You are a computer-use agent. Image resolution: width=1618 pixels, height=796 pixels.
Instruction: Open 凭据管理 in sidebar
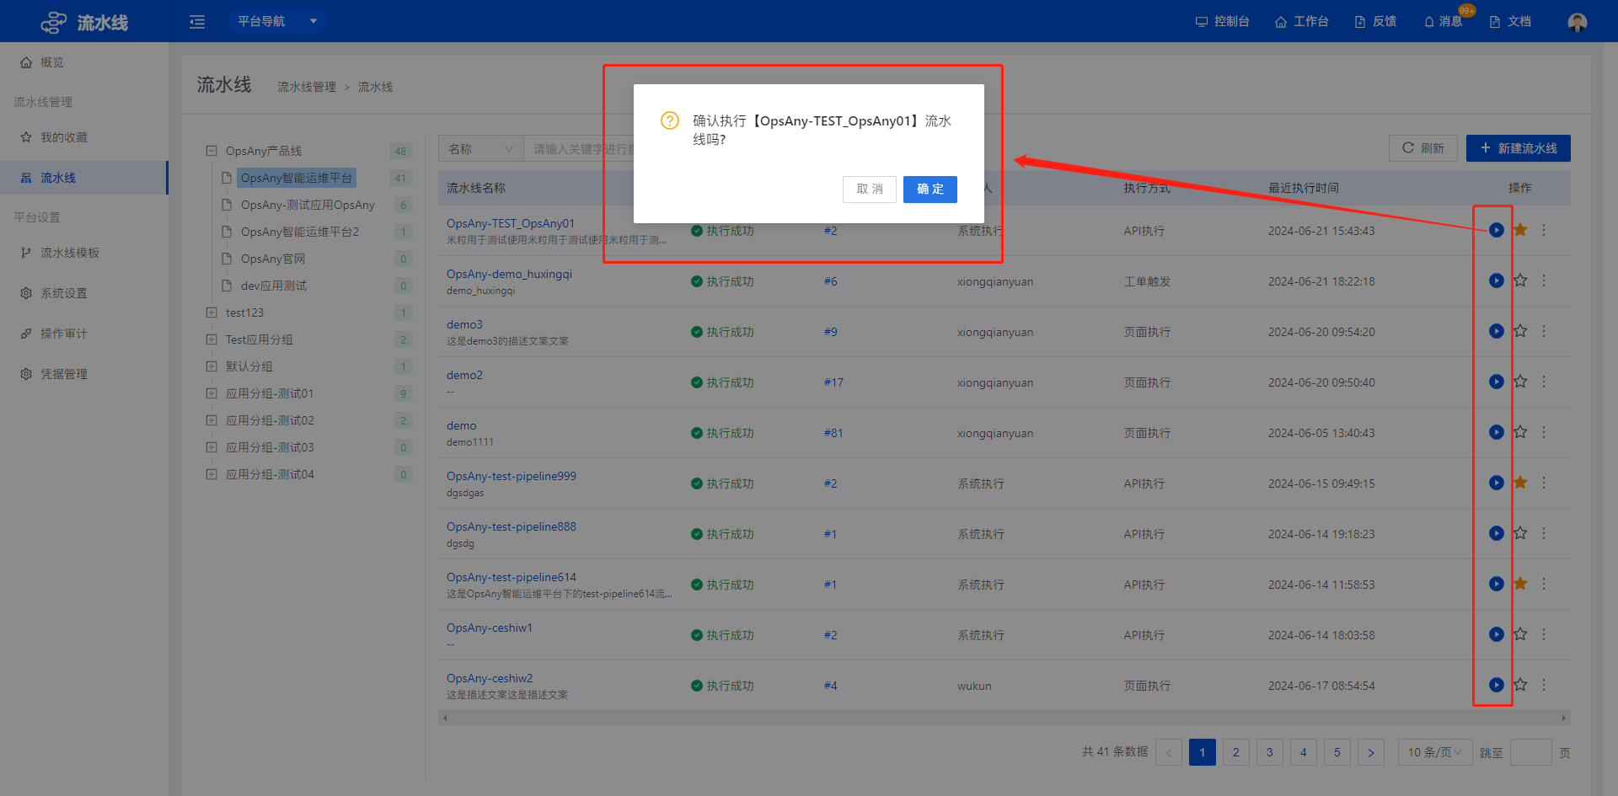[x=84, y=374]
